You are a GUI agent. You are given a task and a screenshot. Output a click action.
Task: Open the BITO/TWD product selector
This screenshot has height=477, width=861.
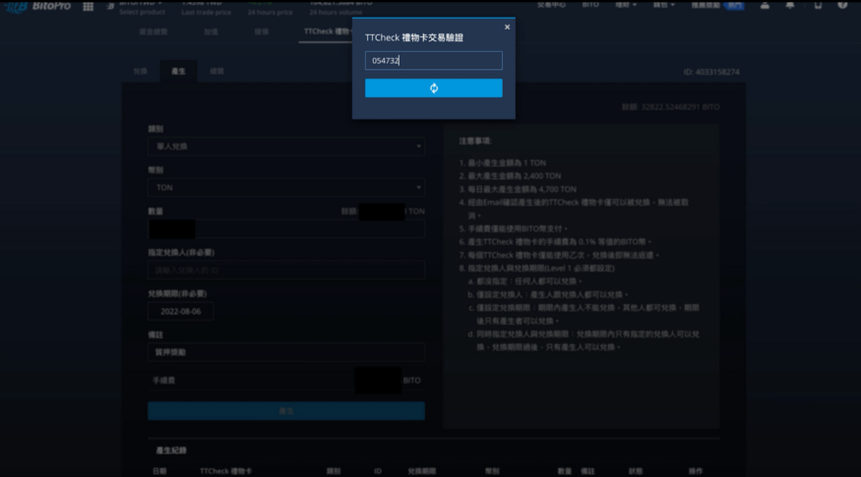[142, 8]
